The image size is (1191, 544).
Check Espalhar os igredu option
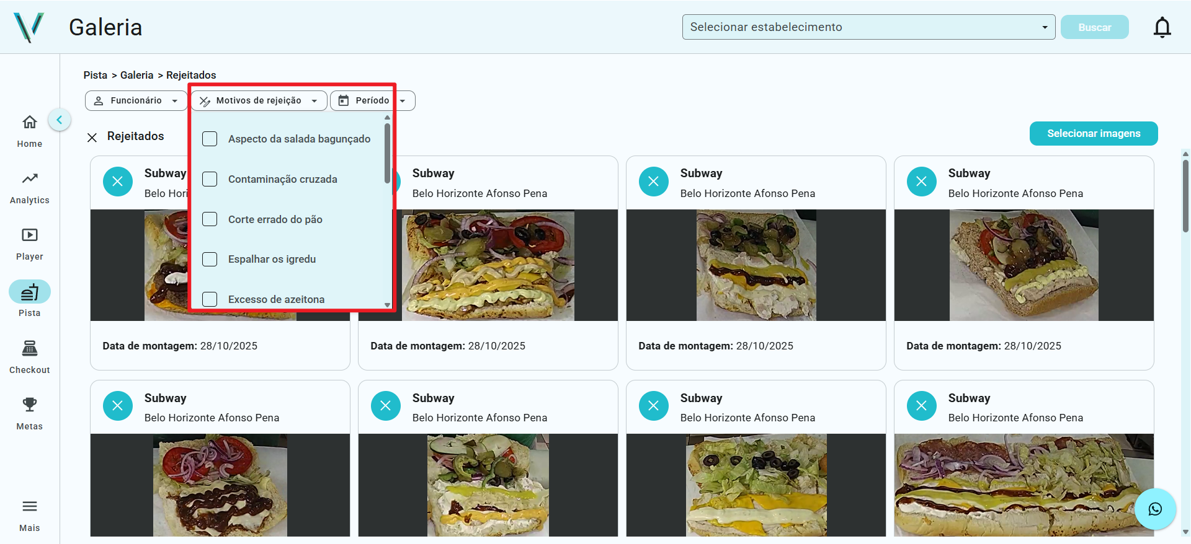(210, 259)
